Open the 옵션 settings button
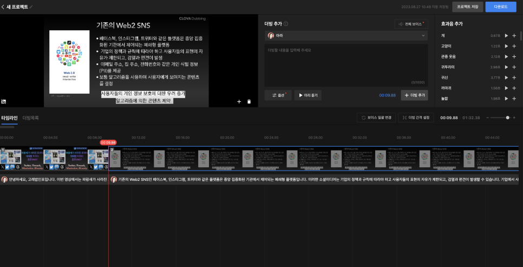 tap(278, 95)
